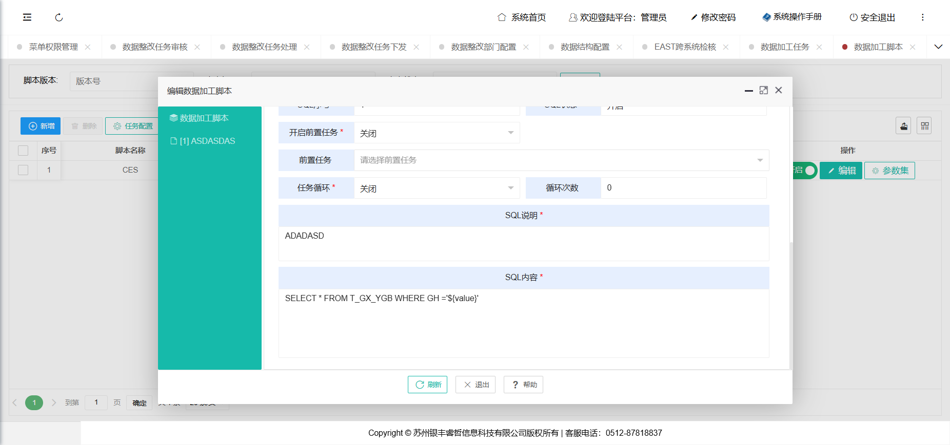Toggle the enable switch in the CES row
This screenshot has height=445, width=950.
804,171
